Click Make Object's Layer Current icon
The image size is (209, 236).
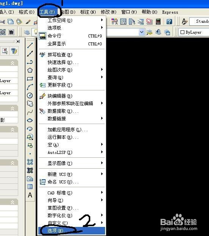[x=149, y=32]
